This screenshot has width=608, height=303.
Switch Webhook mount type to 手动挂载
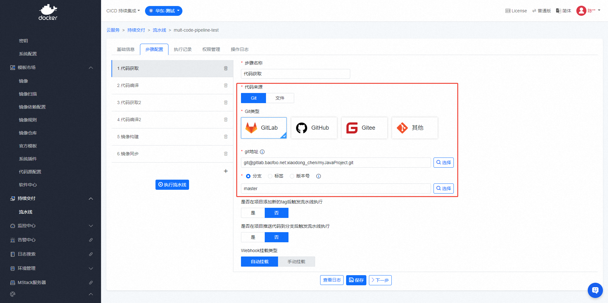point(296,262)
